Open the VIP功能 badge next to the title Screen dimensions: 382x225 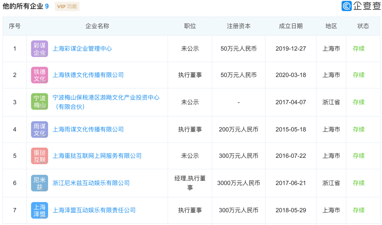tap(67, 6)
